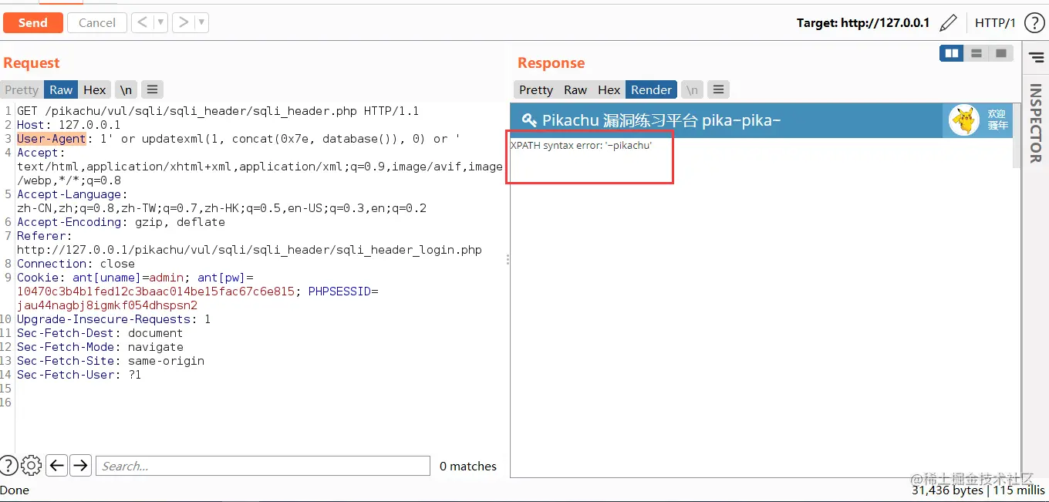Switch Request view to Raw tab
The width and height of the screenshot is (1049, 502).
pyautogui.click(x=61, y=89)
